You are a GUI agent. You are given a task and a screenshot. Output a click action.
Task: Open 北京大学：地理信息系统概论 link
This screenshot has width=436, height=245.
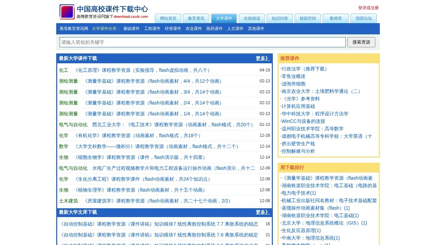324,223
